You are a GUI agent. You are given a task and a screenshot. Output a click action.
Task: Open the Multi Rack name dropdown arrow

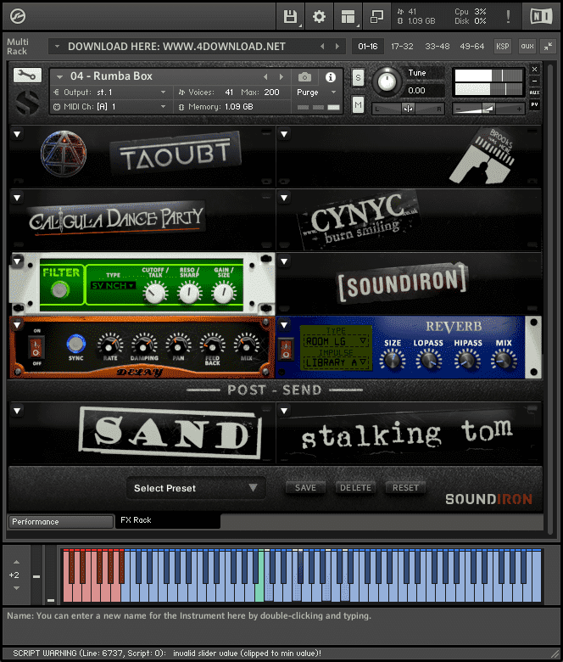(57, 47)
